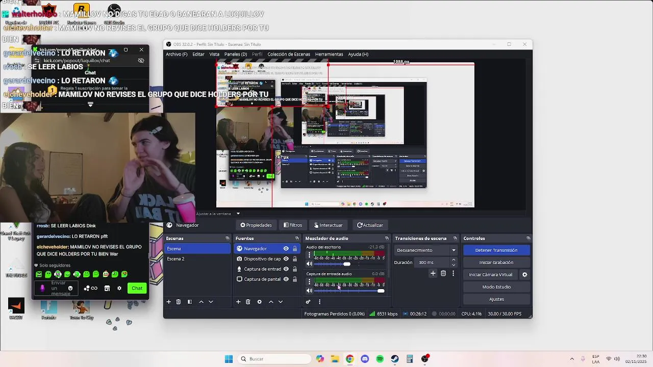The width and height of the screenshot is (653, 367).
Task: Pop out the Fuentes dock panel
Action: click(297, 239)
